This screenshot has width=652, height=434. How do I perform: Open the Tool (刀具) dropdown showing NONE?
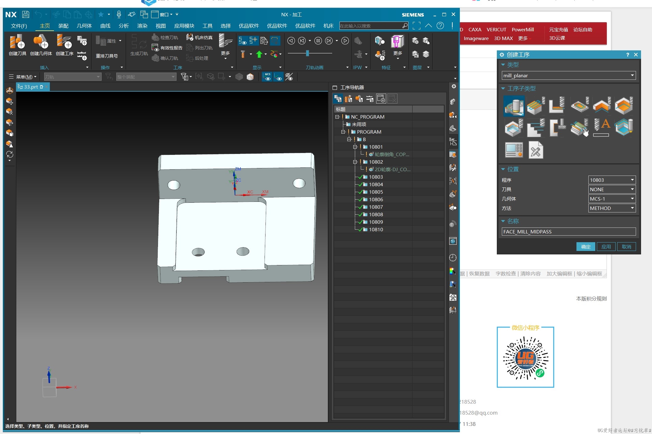[x=612, y=189]
